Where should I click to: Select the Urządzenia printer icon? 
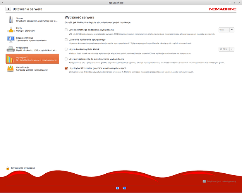(11, 49)
